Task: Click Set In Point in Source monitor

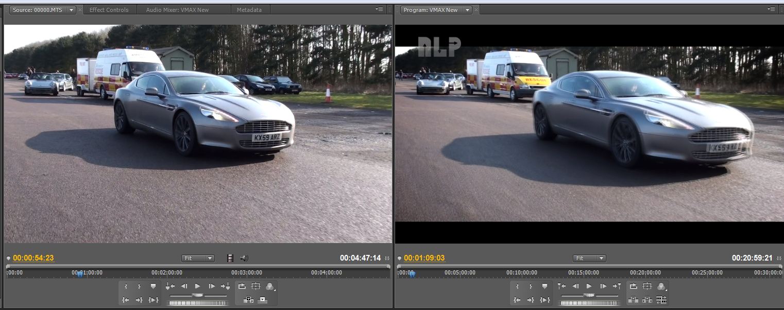Action: (x=126, y=286)
